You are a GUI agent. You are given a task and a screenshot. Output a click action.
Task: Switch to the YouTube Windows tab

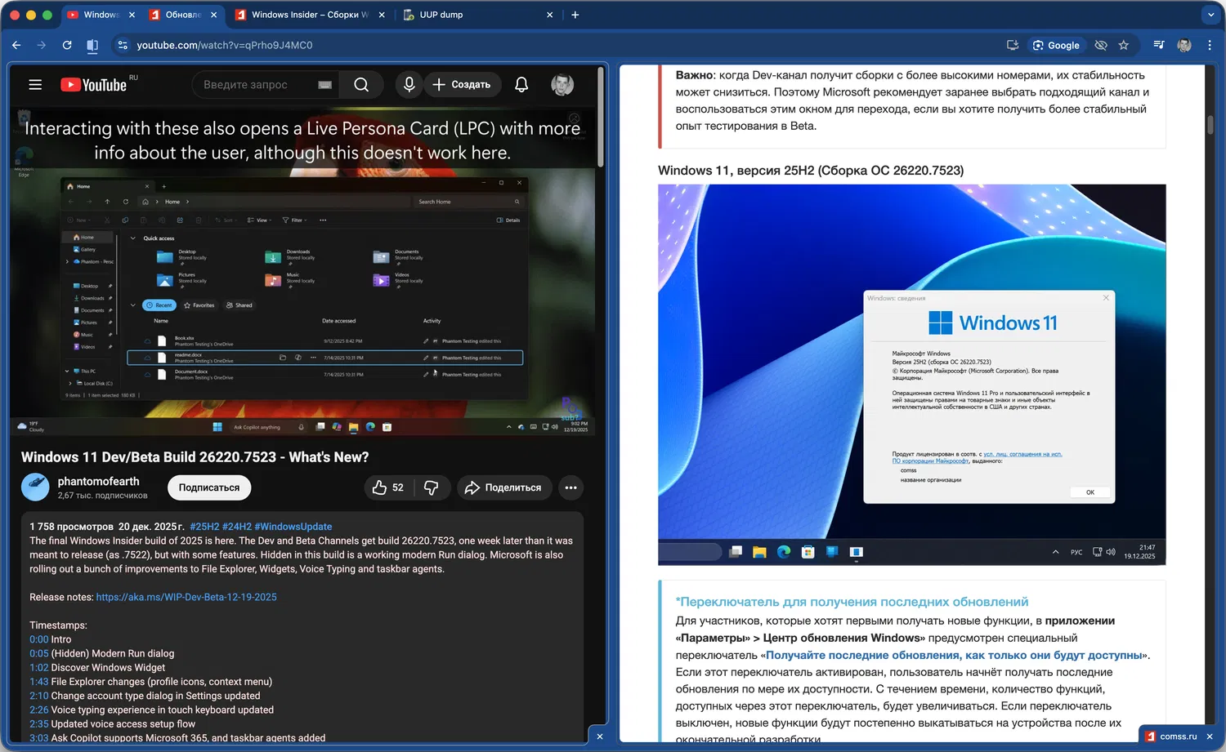(x=101, y=15)
